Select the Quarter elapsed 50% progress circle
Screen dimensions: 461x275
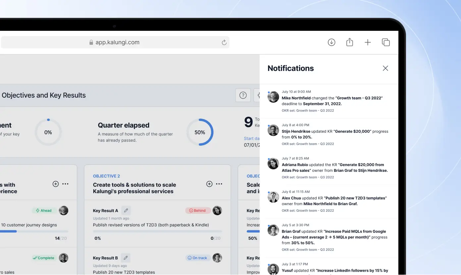(200, 132)
